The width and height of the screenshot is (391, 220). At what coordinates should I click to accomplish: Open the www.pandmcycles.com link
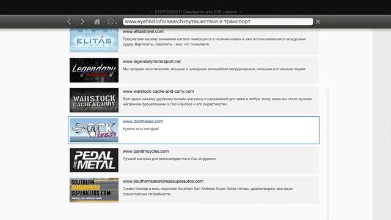(x=145, y=151)
